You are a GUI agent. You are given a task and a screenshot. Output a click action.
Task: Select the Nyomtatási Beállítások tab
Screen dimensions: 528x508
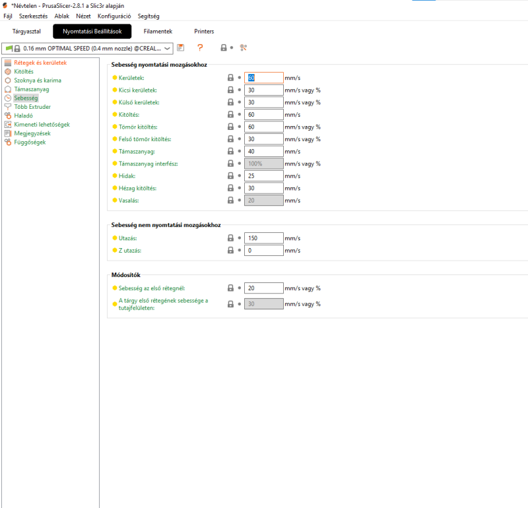[x=92, y=31]
